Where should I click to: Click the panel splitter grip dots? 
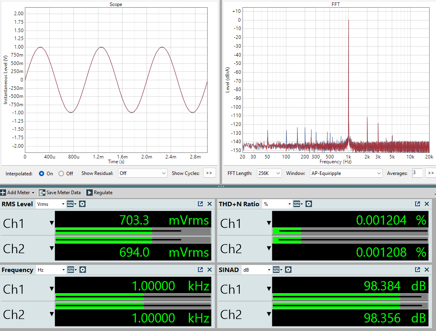(x=221, y=186)
